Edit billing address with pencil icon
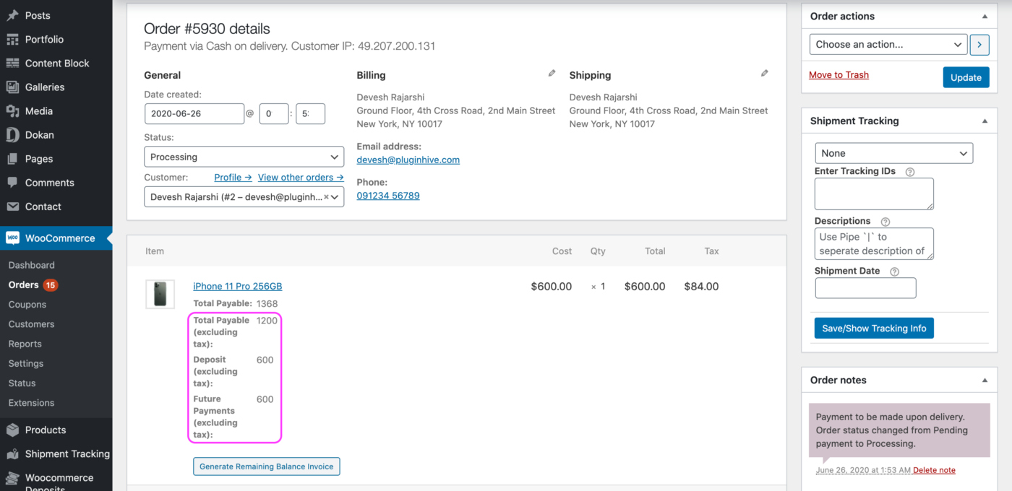The height and width of the screenshot is (491, 1012). point(552,73)
